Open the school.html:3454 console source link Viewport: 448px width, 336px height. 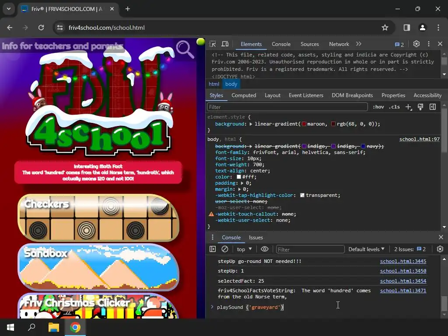[403, 281]
